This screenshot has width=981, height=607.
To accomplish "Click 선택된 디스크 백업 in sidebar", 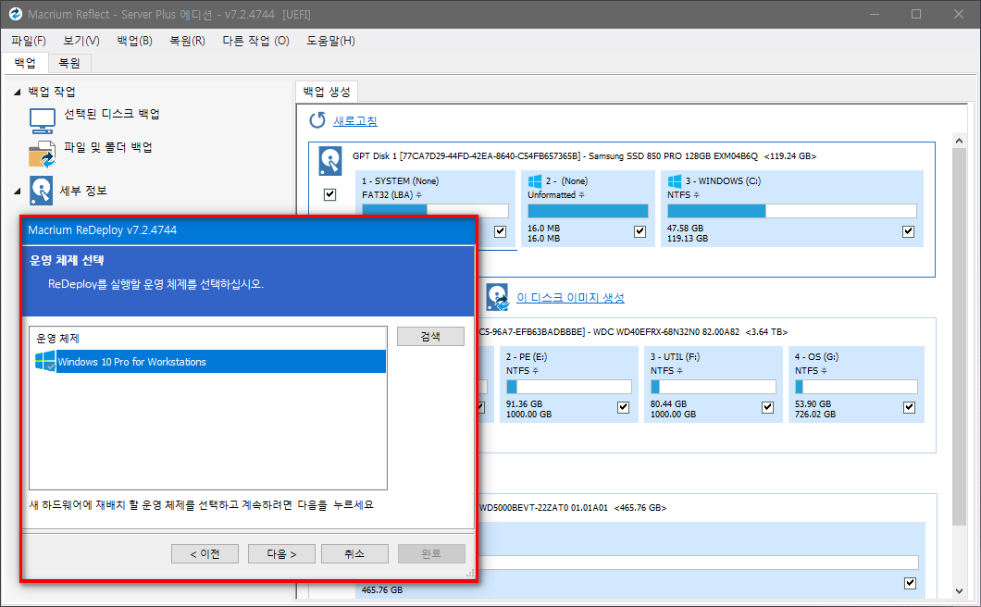I will pyautogui.click(x=112, y=114).
